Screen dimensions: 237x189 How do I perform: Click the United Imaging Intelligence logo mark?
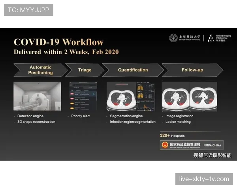click(211, 38)
